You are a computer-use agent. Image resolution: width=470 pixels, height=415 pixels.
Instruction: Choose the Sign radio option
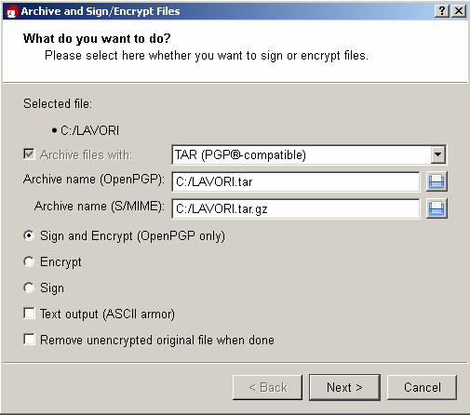point(29,288)
